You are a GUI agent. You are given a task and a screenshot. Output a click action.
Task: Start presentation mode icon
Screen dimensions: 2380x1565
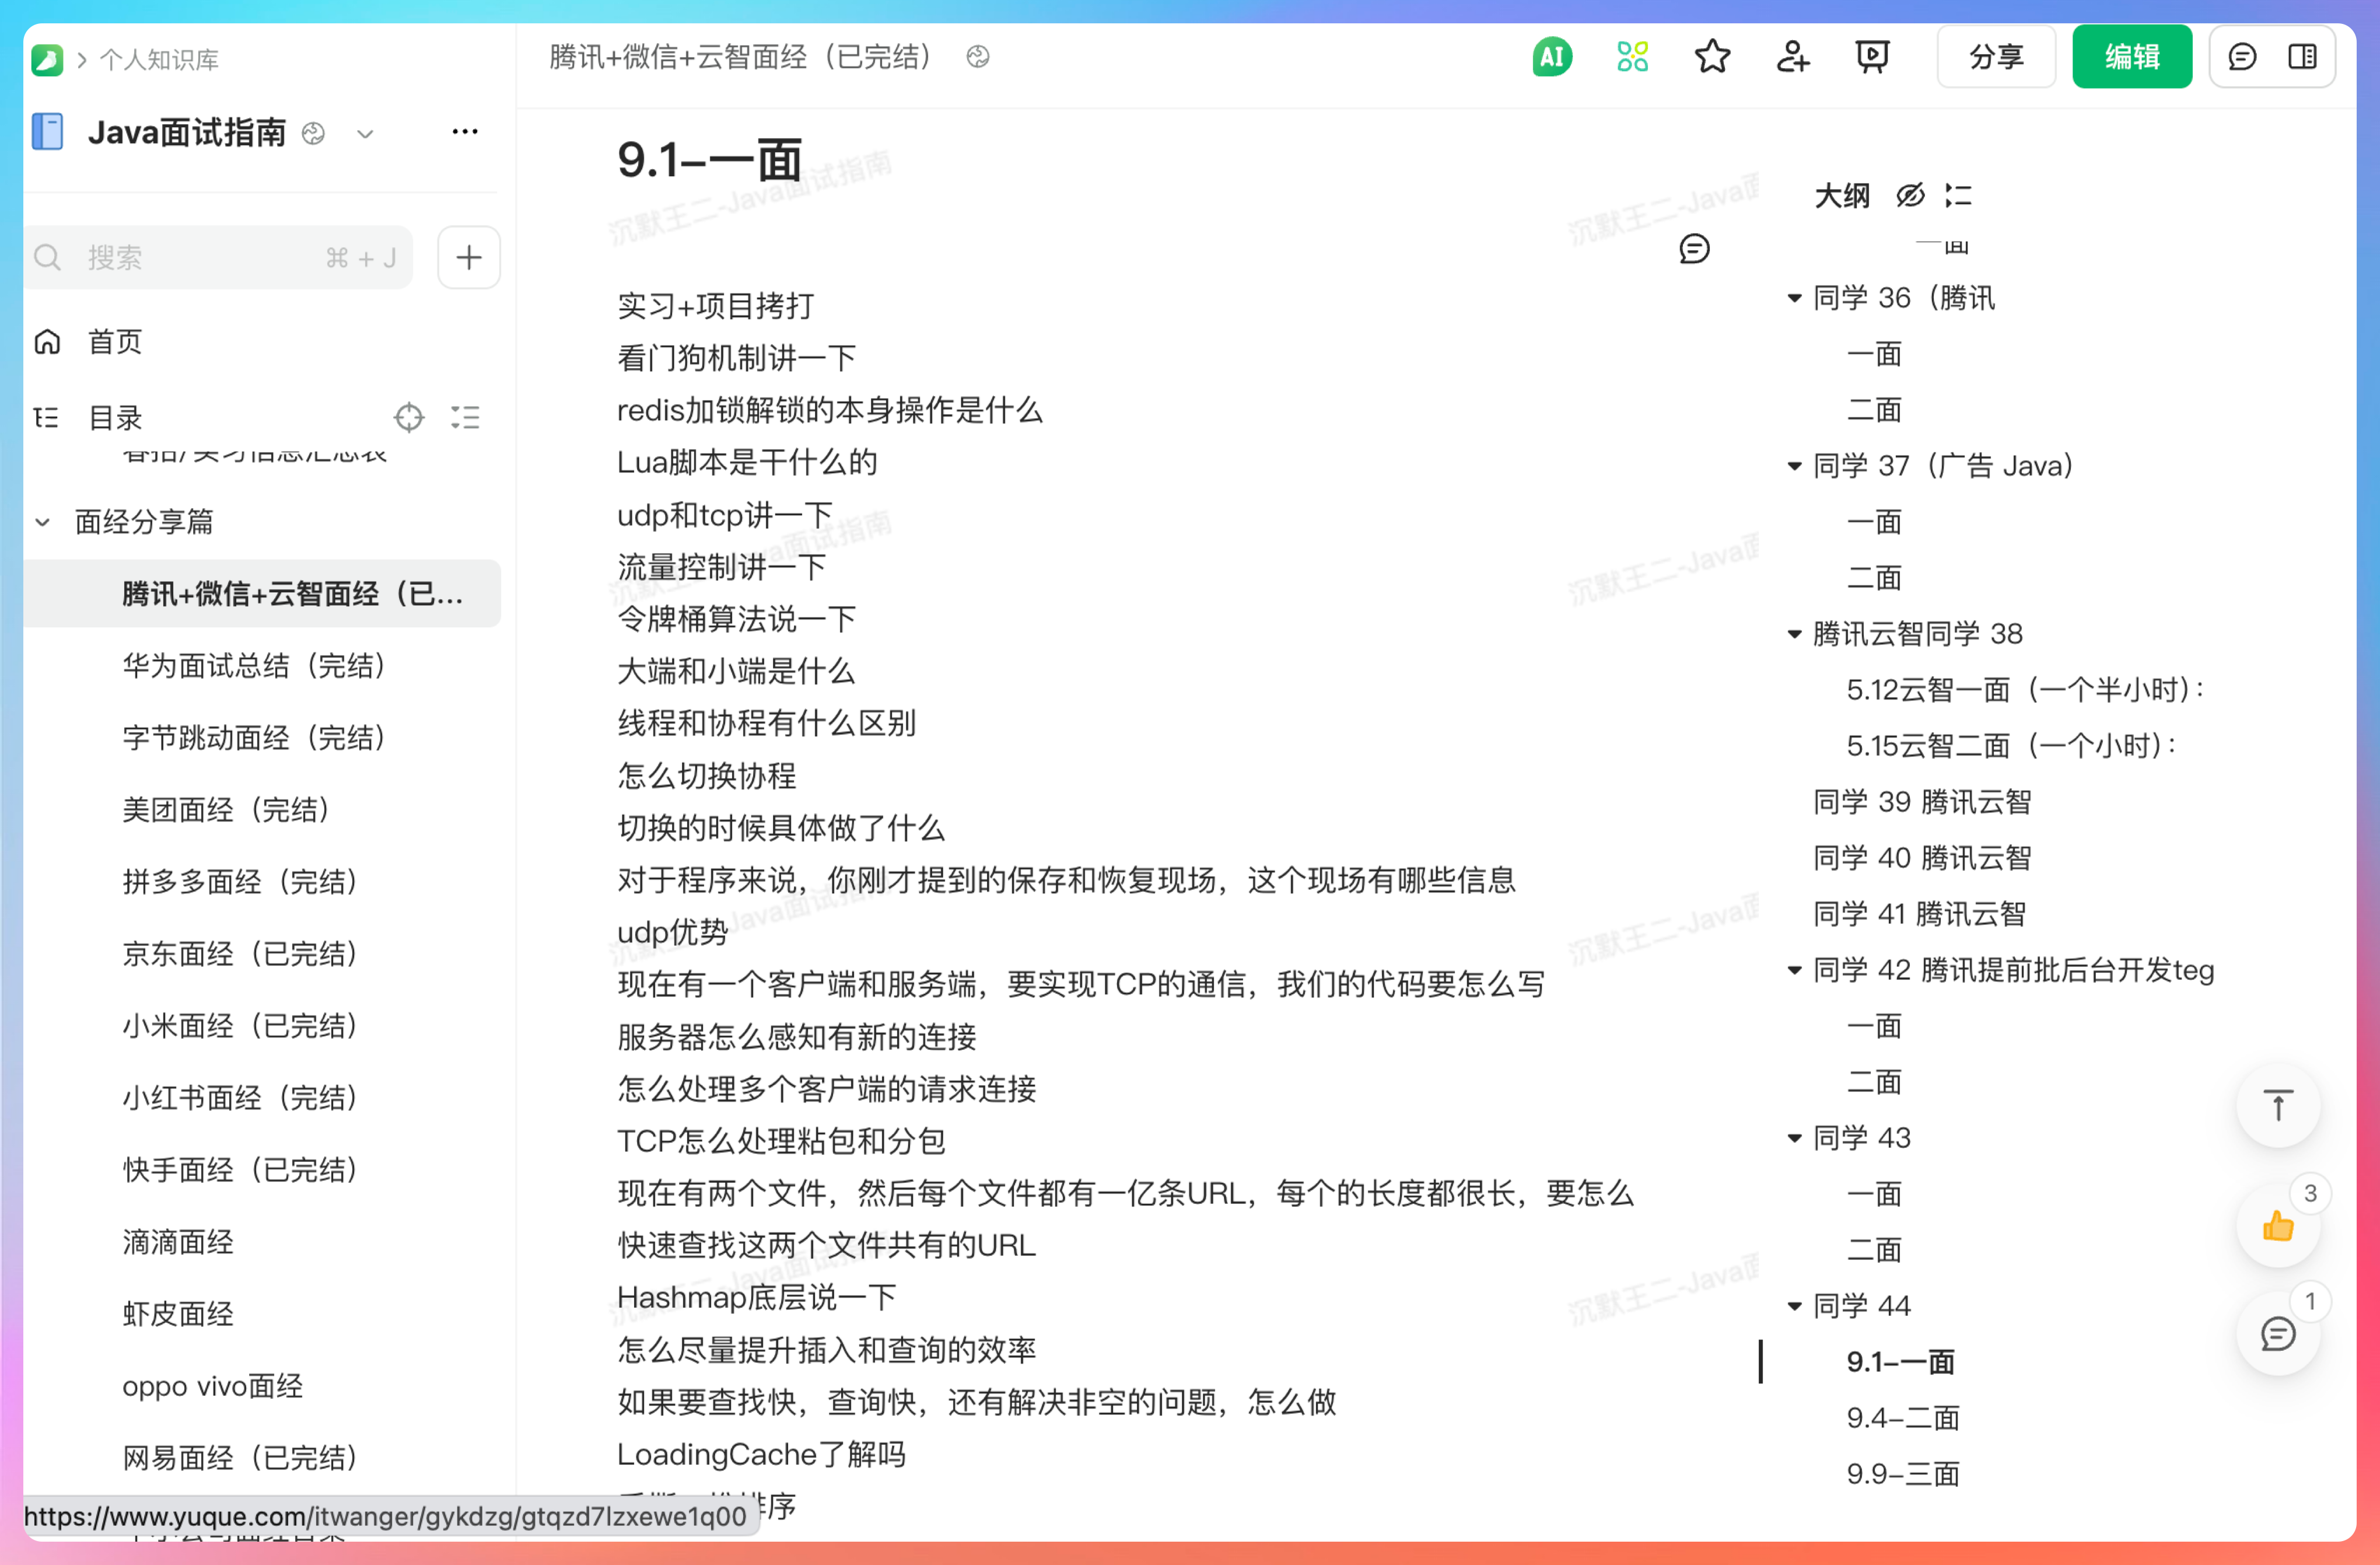point(1872,57)
